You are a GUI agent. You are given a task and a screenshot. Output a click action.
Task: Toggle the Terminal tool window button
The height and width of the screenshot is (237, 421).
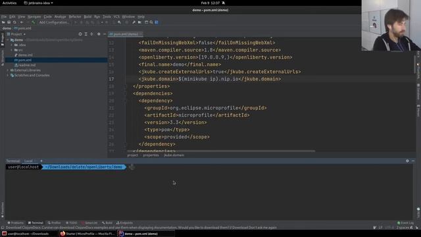tap(36, 223)
